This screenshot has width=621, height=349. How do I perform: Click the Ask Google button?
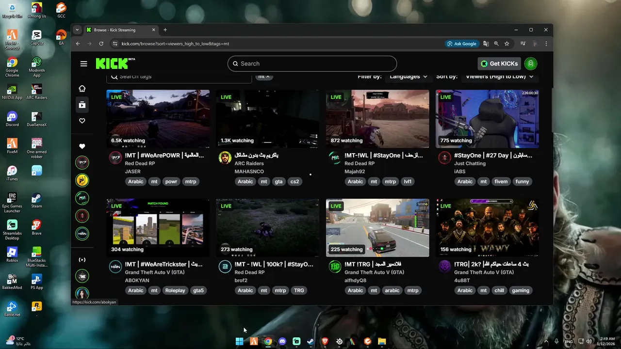(461, 44)
